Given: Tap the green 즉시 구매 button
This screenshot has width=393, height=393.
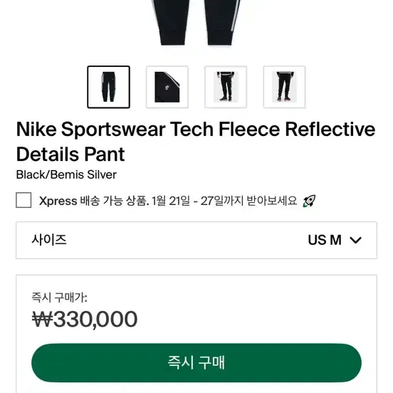Looking at the screenshot, I should point(197,362).
